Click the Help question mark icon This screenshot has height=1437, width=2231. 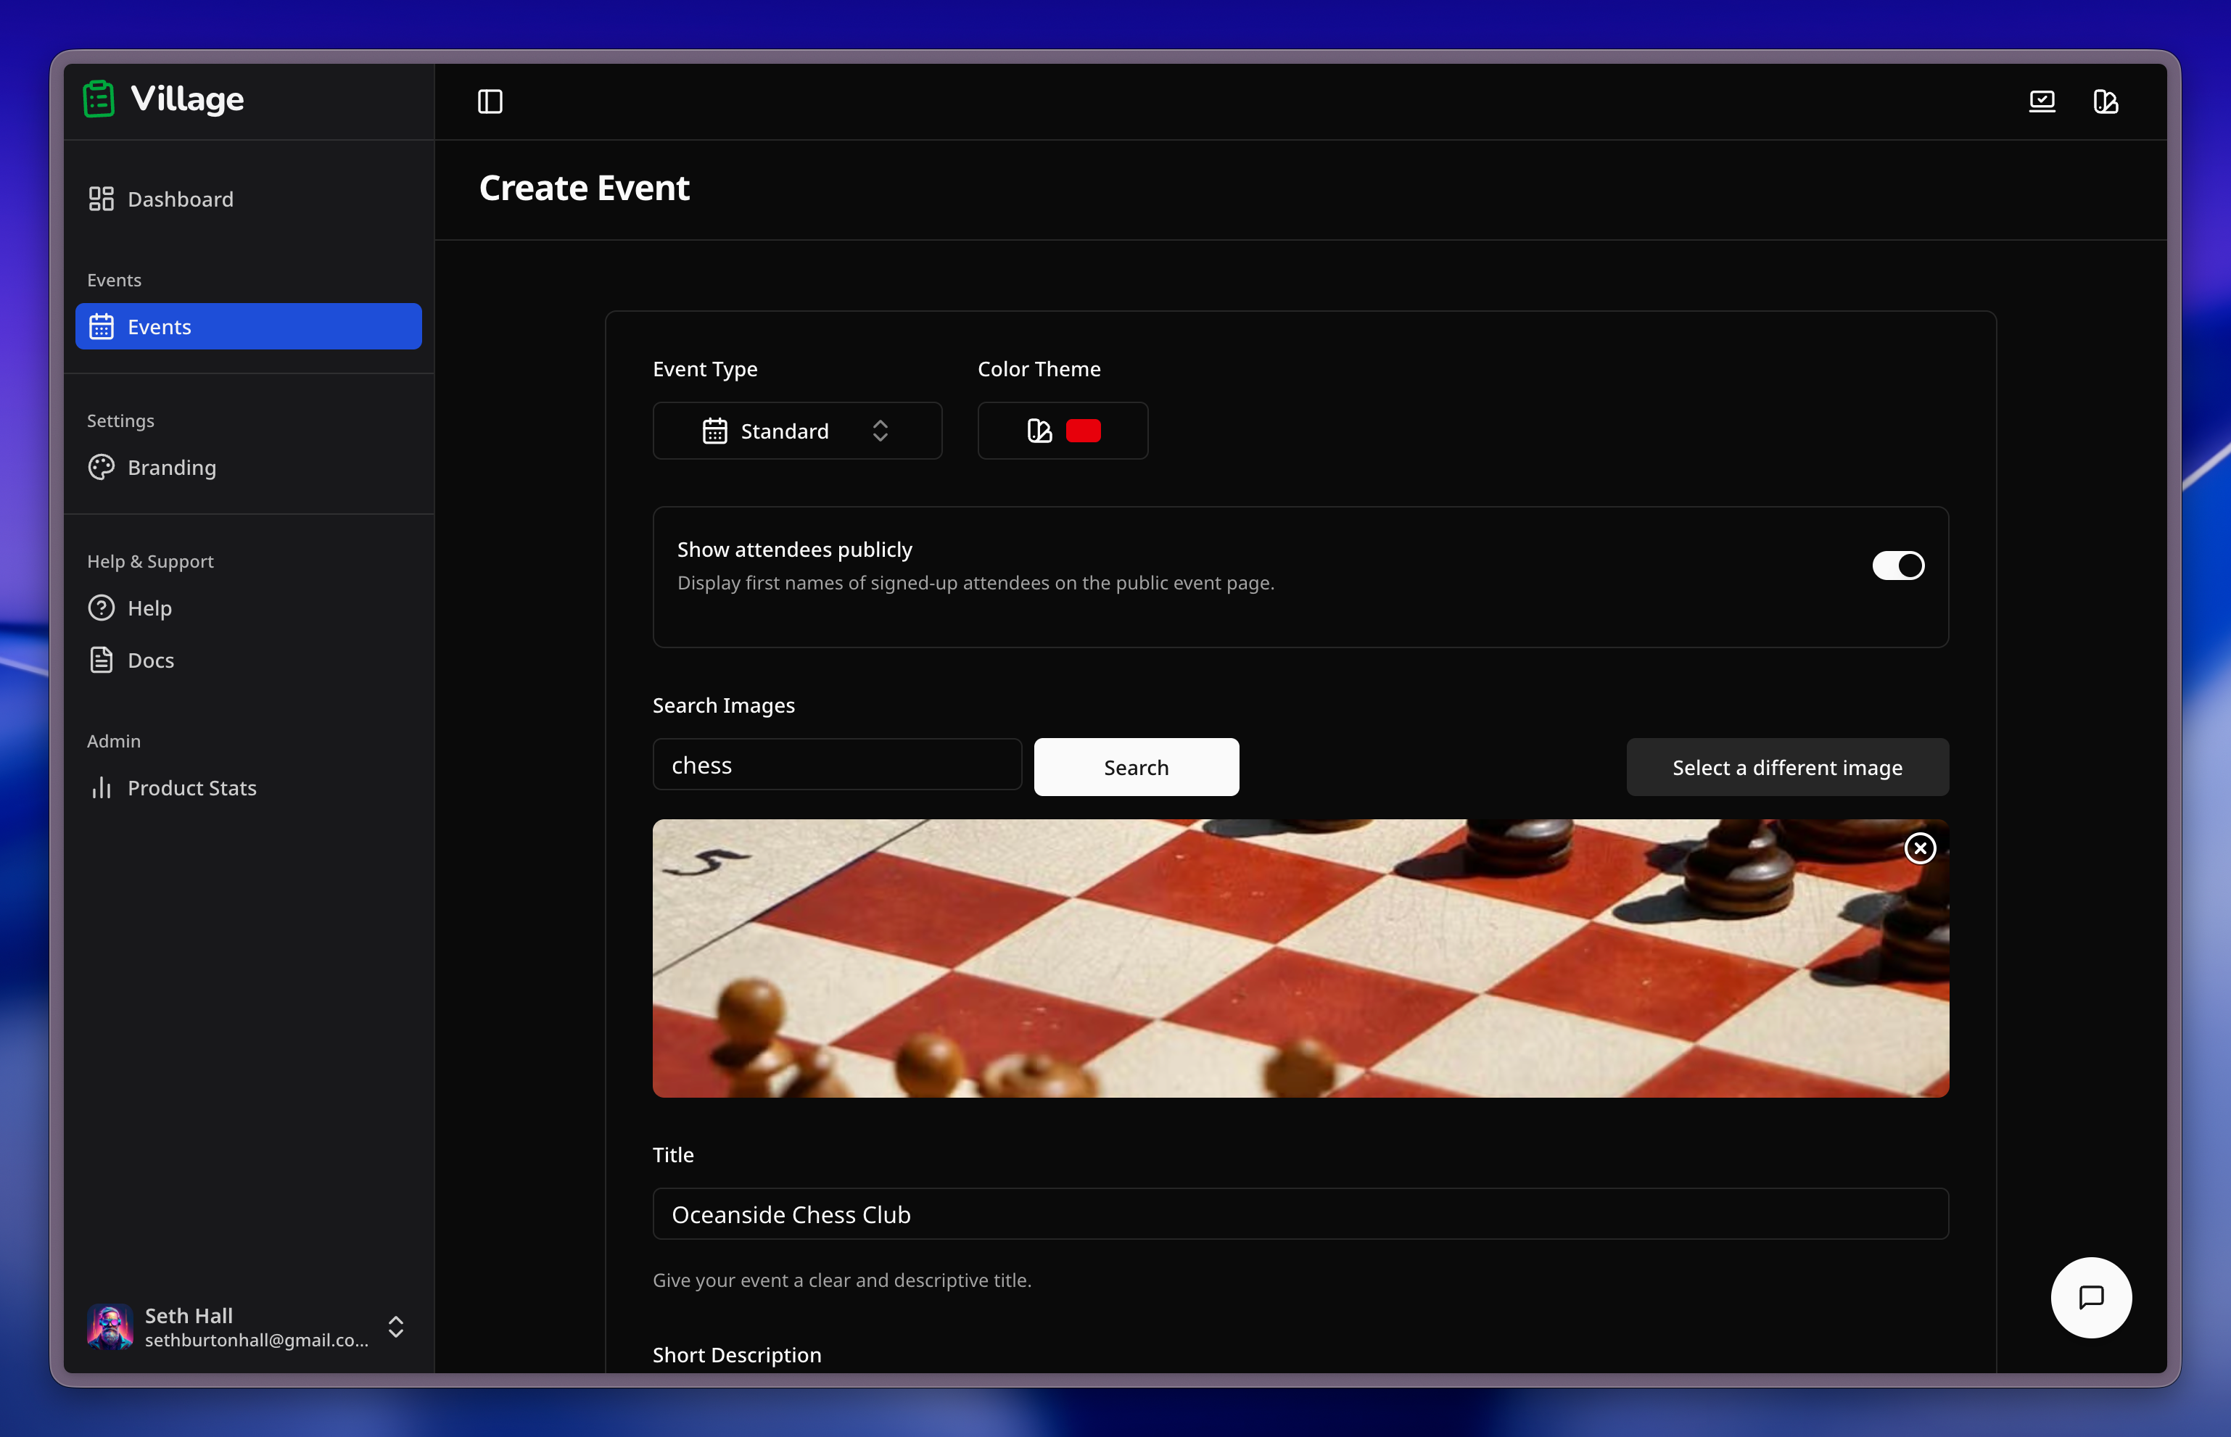pyautogui.click(x=102, y=608)
